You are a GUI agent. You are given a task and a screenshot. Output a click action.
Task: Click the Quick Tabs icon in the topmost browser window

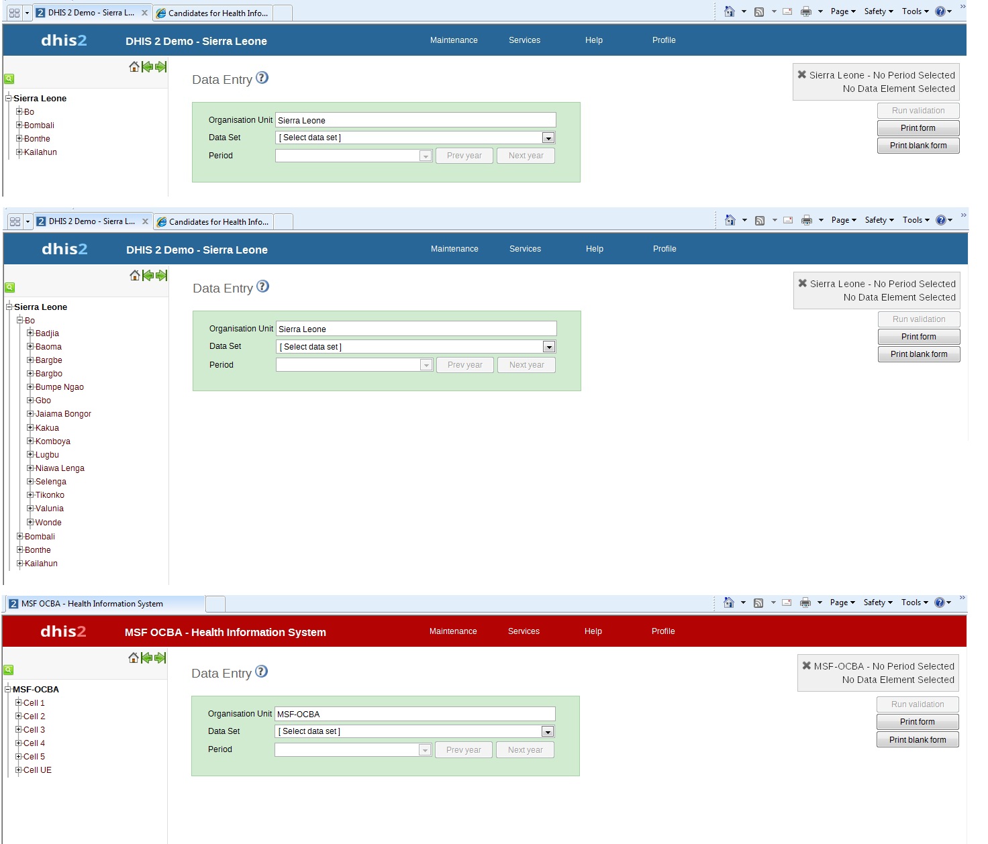coord(14,13)
